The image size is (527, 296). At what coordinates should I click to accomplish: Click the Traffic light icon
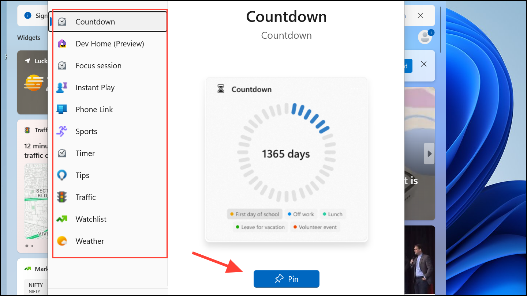click(62, 197)
